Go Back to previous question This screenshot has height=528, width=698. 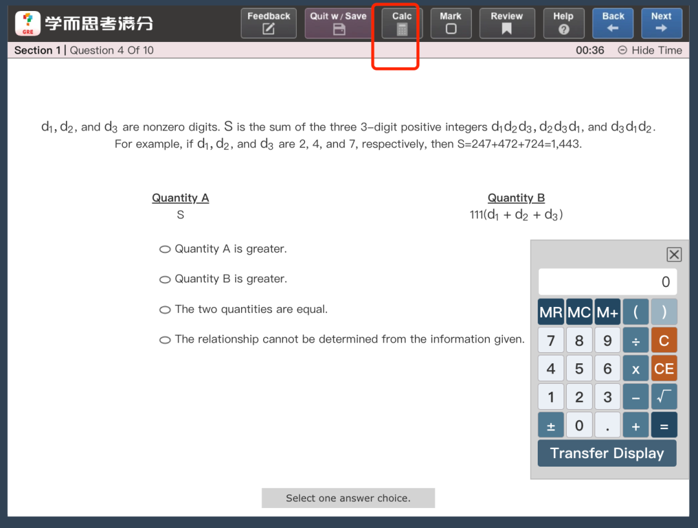pos(613,23)
